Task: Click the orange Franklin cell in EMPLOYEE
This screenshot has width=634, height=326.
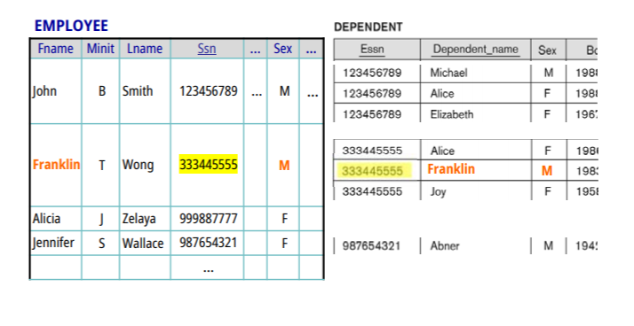Action: coord(56,165)
